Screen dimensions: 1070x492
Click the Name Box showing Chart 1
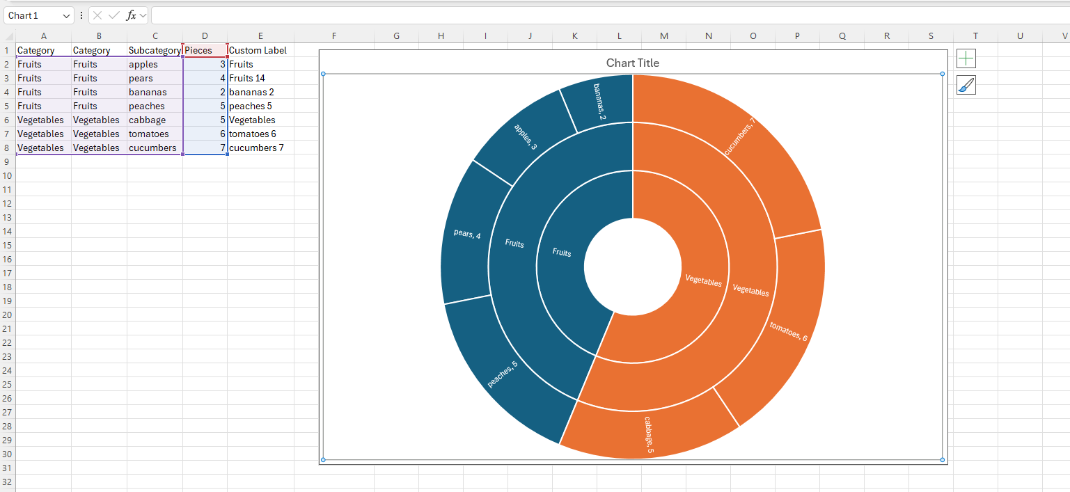[32, 15]
